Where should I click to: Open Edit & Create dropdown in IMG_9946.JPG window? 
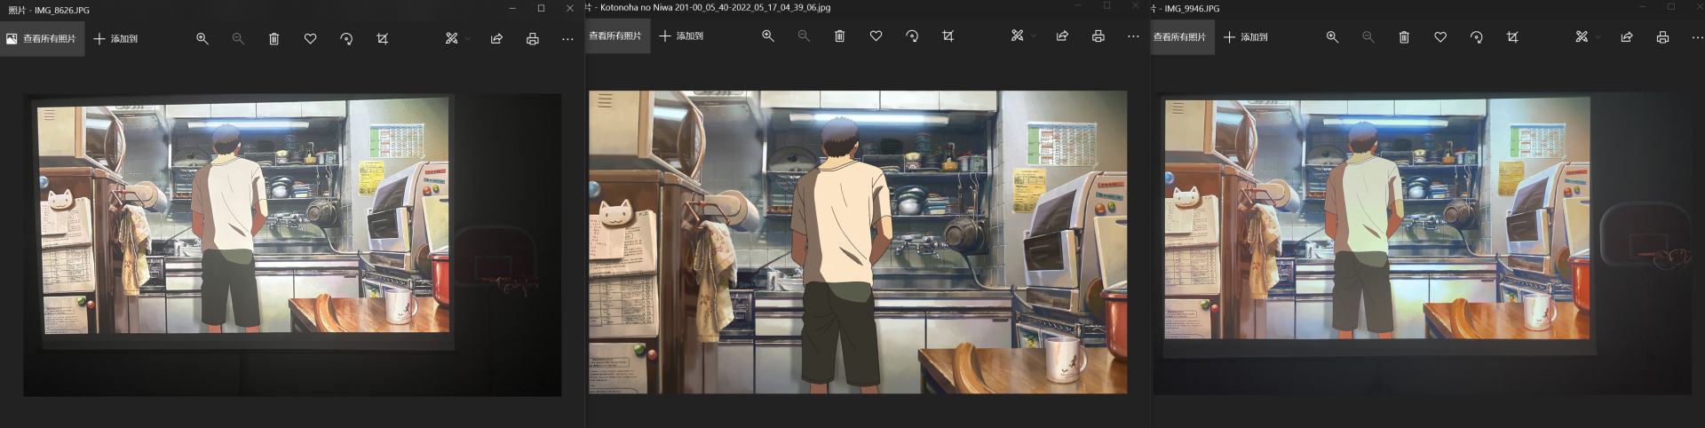coord(1587,37)
